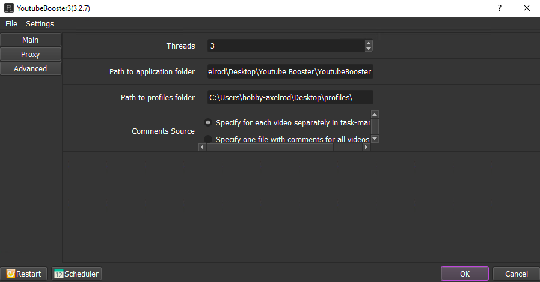This screenshot has height=282, width=540.
Task: Click the Threads label
Action: (180, 46)
